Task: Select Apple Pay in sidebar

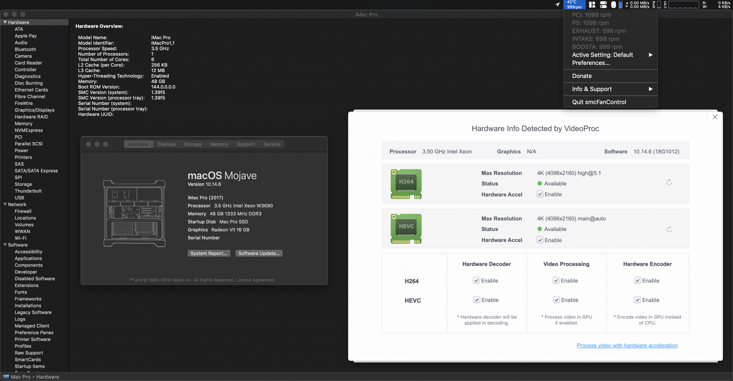Action: coord(26,36)
